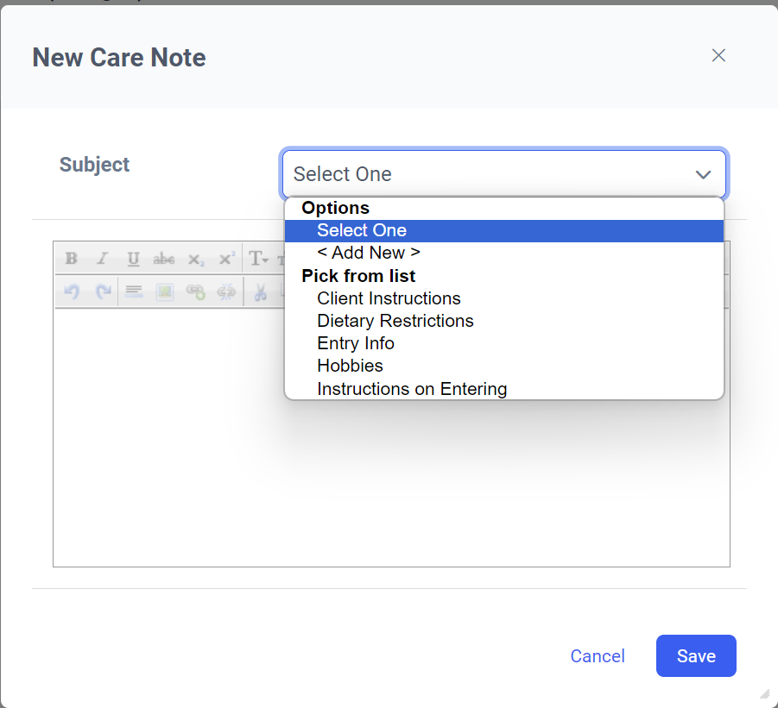Apply italic text formatting

click(x=102, y=258)
